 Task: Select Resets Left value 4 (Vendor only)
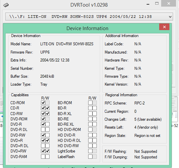tap(146, 127)
